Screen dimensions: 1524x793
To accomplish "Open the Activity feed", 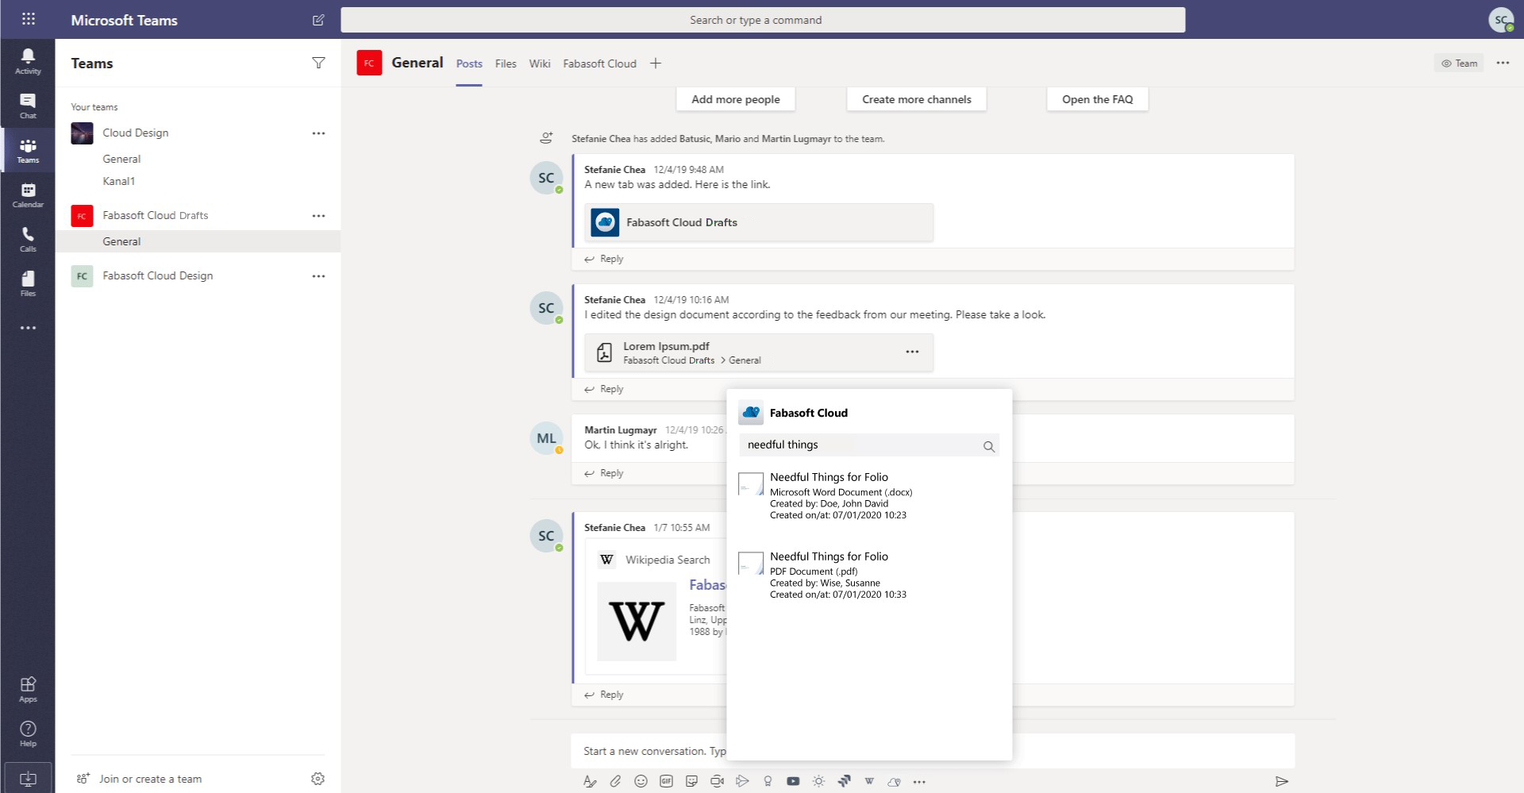I will click(28, 61).
